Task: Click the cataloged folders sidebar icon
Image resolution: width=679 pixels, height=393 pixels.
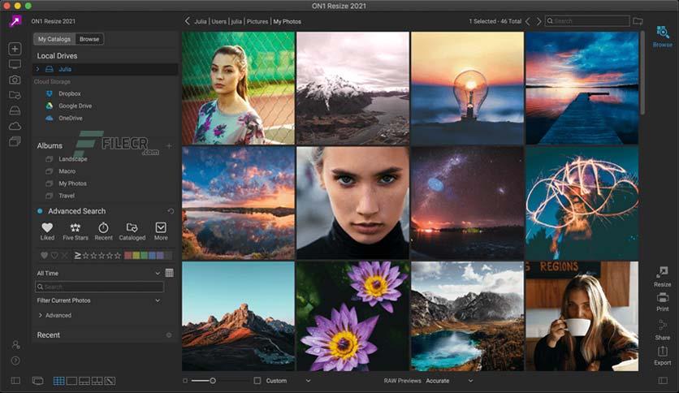Action: click(15, 95)
